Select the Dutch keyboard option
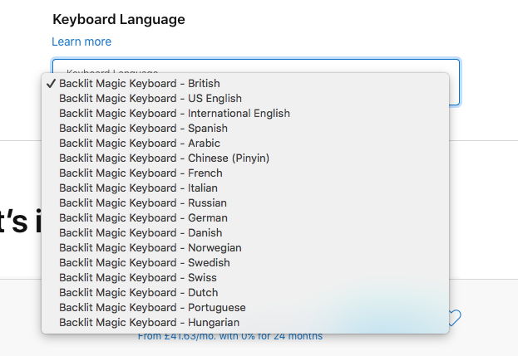Screen dimensions: 518x356 pyautogui.click(x=245, y=293)
